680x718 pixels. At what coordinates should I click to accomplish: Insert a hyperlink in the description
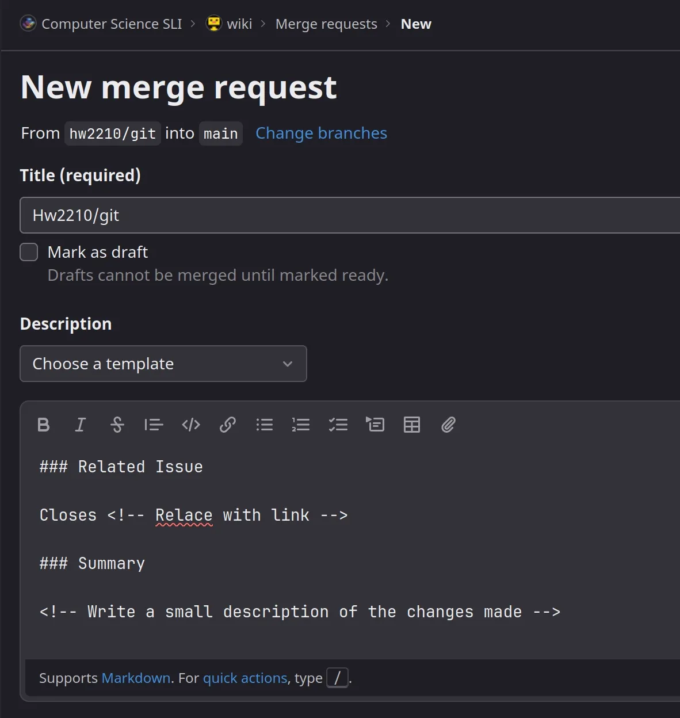tap(227, 425)
